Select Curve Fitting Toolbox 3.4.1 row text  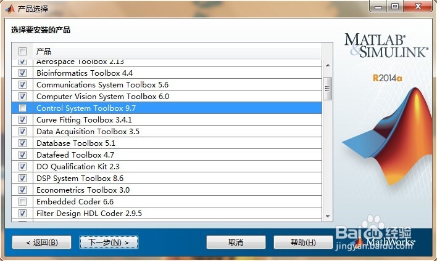(x=84, y=120)
